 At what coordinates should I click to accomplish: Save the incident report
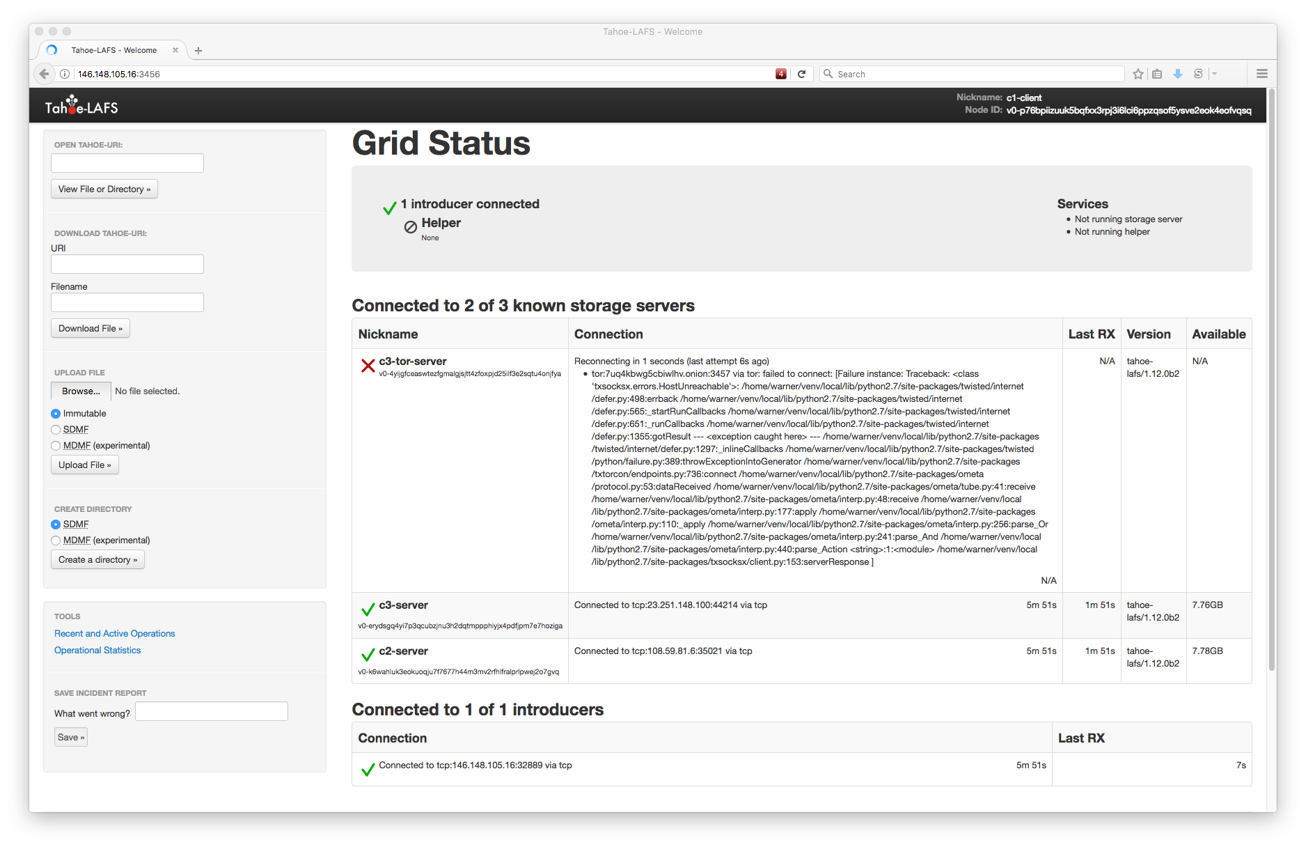click(x=71, y=737)
